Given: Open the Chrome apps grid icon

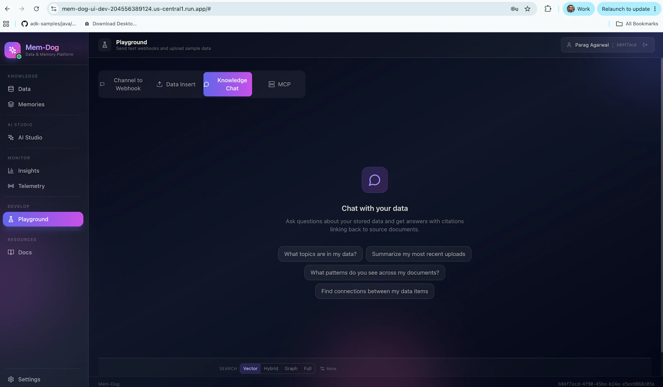Looking at the screenshot, I should click(6, 24).
